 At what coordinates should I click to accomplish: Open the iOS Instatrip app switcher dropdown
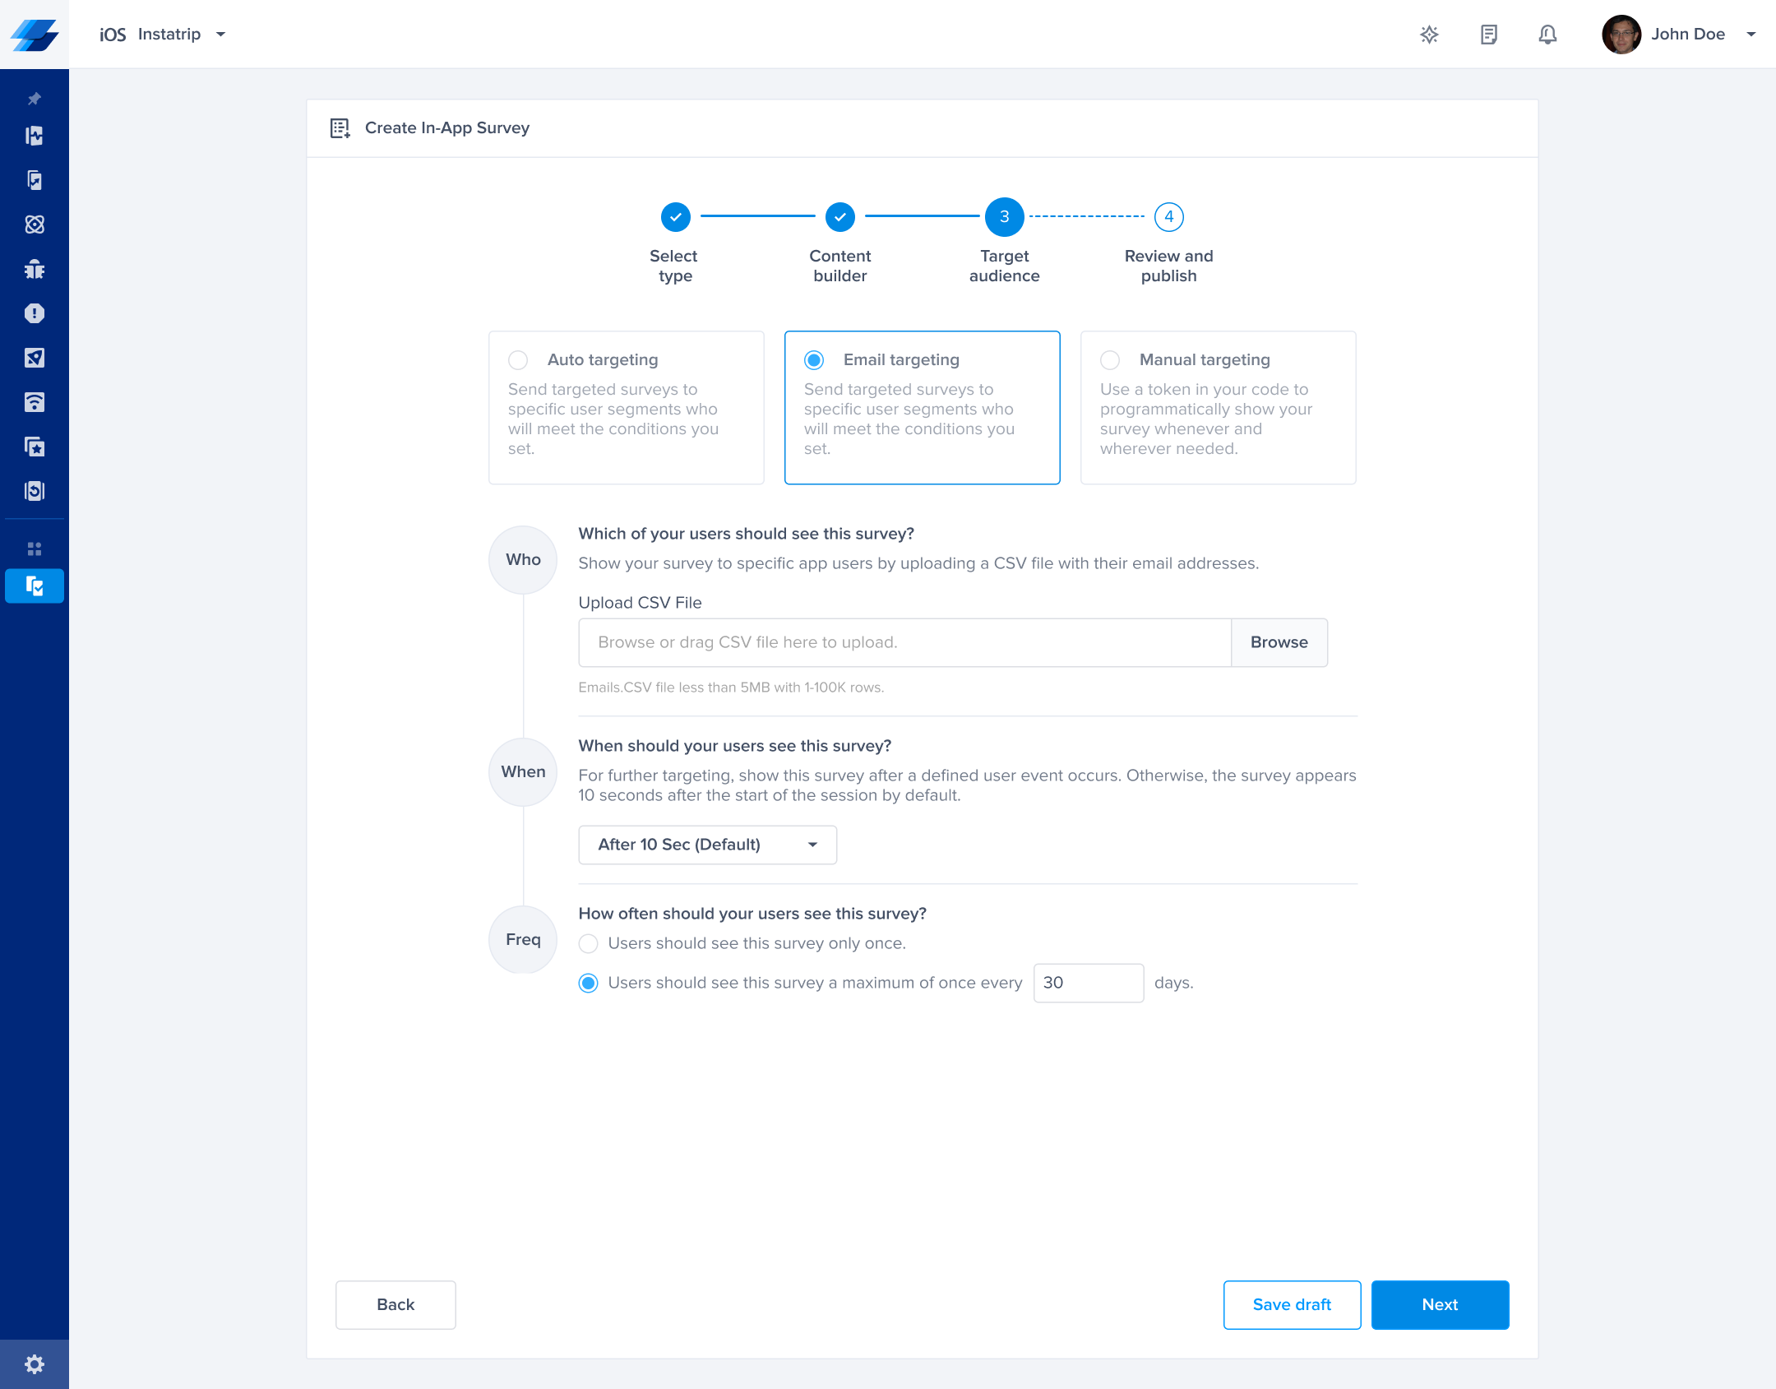point(163,35)
